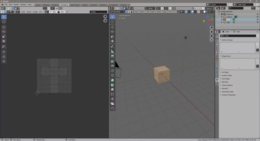The image size is (260, 141).
Task: Select the Loop Cut tool
Action: point(112,71)
